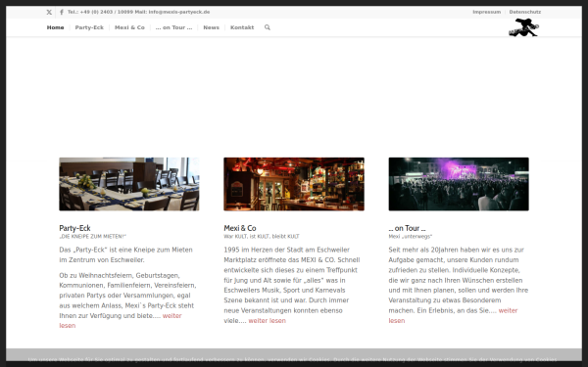Open the Datenschutz link
This screenshot has width=588, height=367.
[x=525, y=12]
